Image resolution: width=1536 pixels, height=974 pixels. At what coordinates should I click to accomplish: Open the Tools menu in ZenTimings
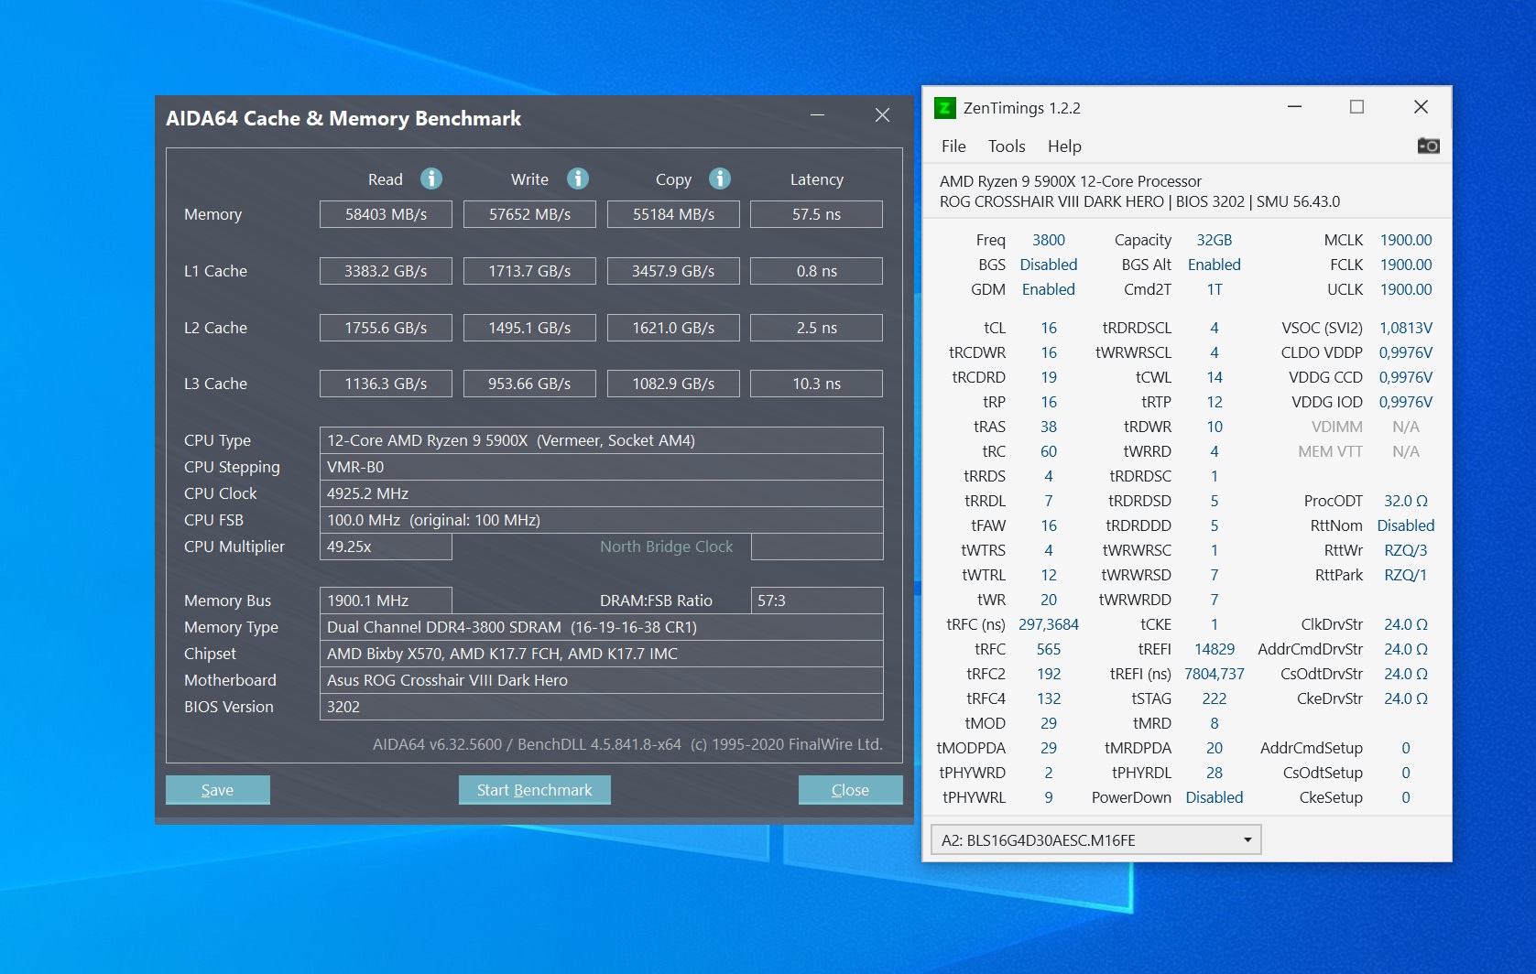click(x=1007, y=146)
